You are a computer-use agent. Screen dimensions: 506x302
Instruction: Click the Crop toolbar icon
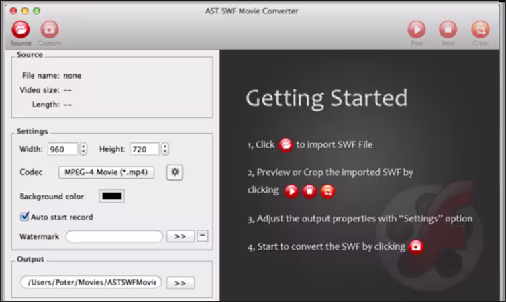point(480,30)
